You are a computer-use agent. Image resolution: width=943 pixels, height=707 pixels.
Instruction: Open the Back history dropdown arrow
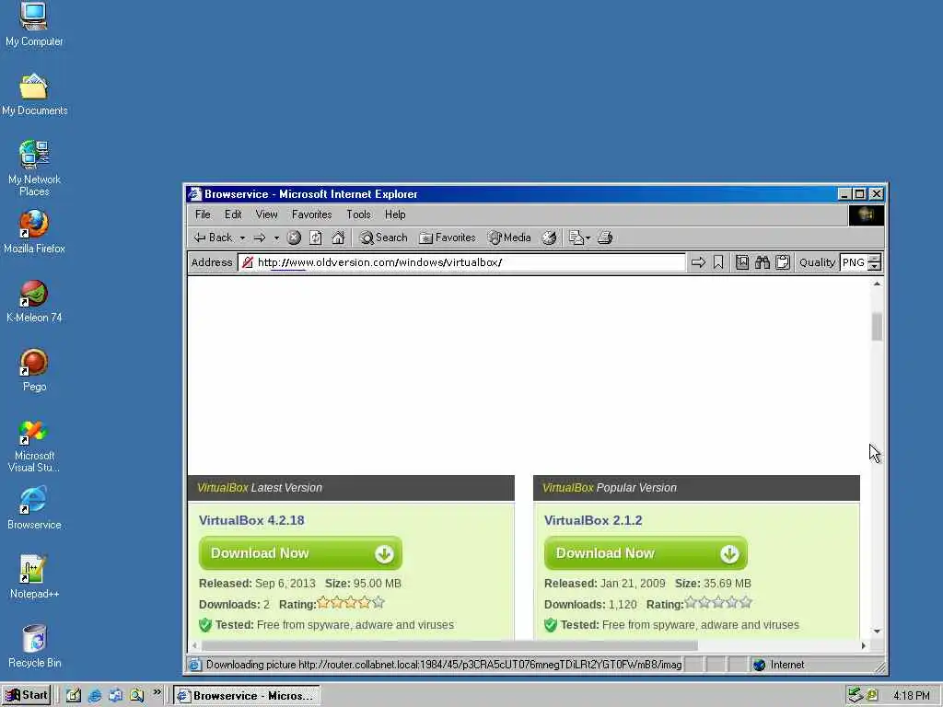pyautogui.click(x=242, y=238)
